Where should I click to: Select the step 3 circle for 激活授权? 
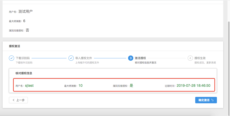[x=131, y=58]
